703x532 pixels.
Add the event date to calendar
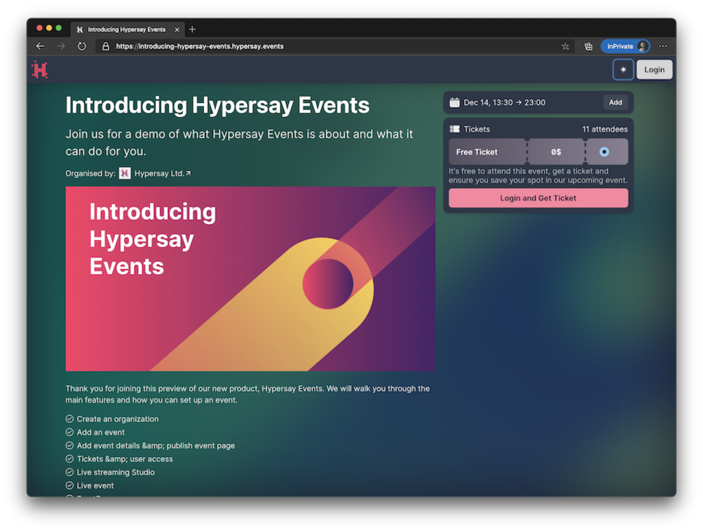coord(615,103)
